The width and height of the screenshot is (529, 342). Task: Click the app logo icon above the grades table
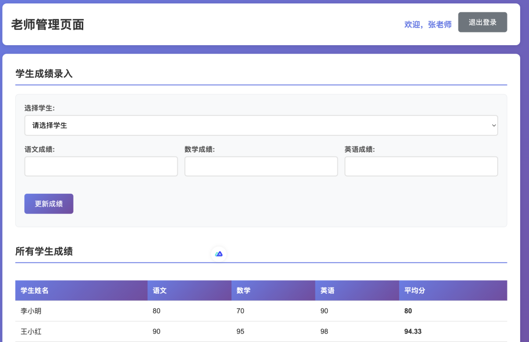(219, 253)
